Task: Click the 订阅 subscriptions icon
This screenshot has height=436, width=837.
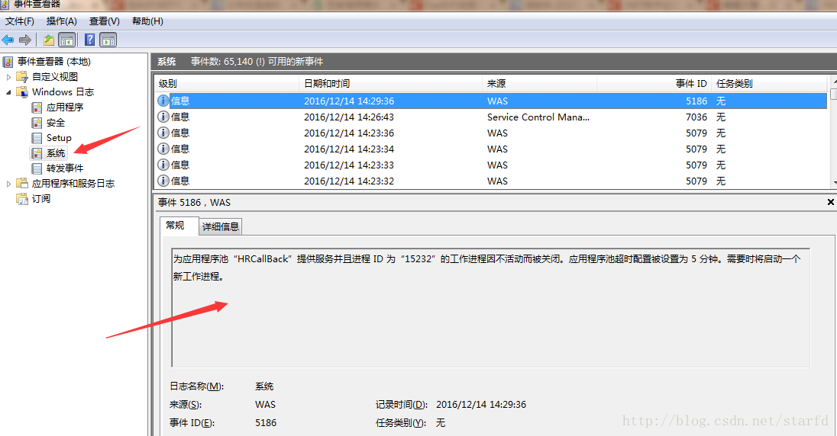Action: coord(22,199)
